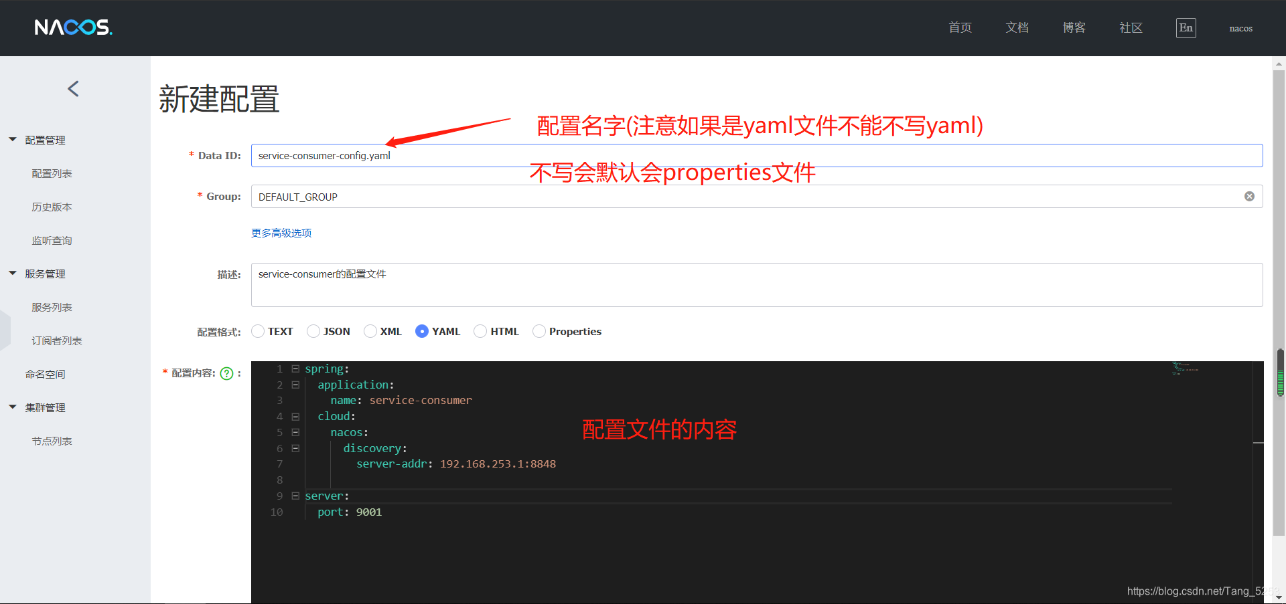The image size is (1286, 604).
Task: Click the scroll-up arrow of page scrollbar
Action: click(x=1279, y=64)
